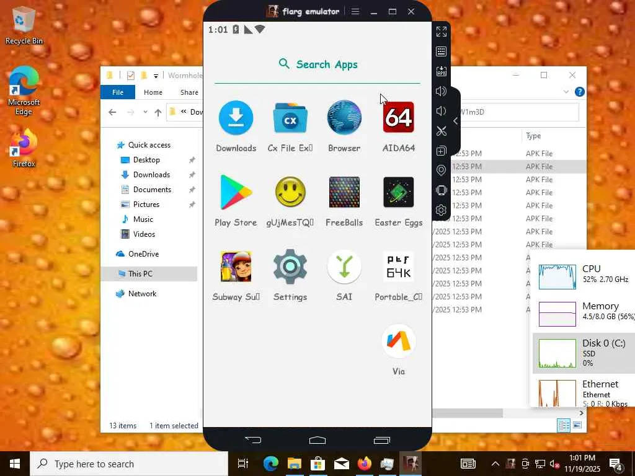Open the Play Store app
The width and height of the screenshot is (635, 476).
236,192
